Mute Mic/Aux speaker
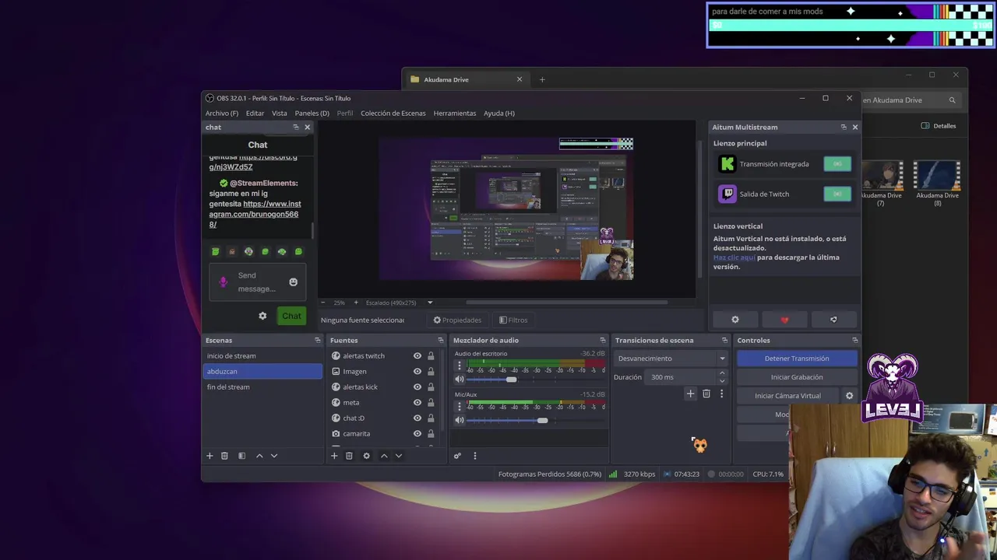 tap(460, 420)
